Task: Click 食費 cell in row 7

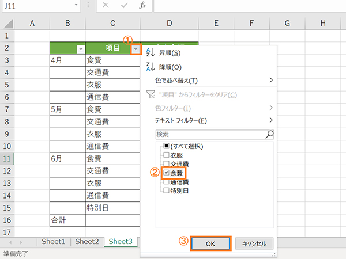Action: click(x=113, y=109)
